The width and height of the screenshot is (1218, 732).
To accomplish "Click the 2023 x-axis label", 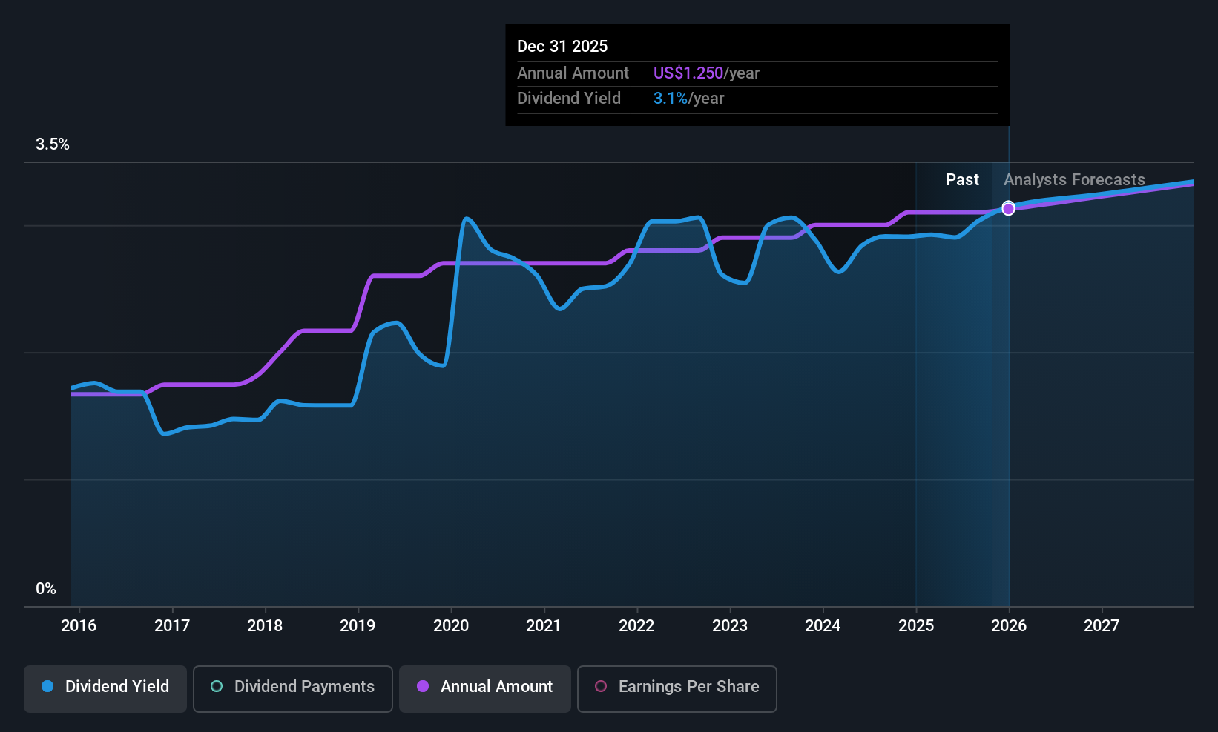I will pos(730,626).
